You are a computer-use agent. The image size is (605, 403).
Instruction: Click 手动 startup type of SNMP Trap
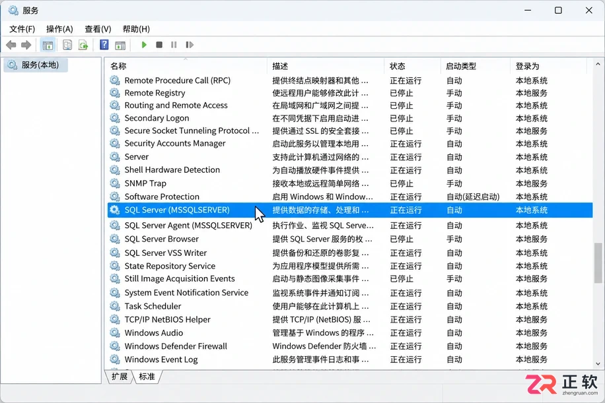[454, 183]
